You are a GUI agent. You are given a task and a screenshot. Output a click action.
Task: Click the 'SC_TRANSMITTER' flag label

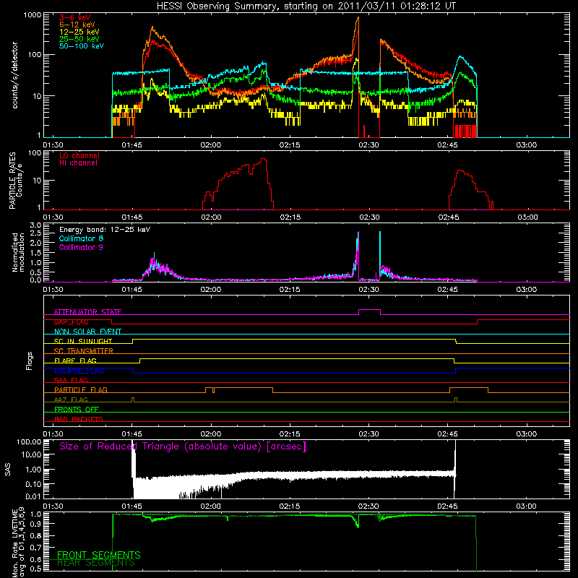coord(84,351)
